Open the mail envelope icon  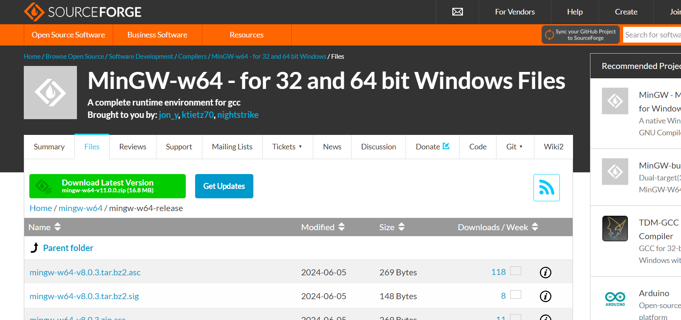pos(457,12)
